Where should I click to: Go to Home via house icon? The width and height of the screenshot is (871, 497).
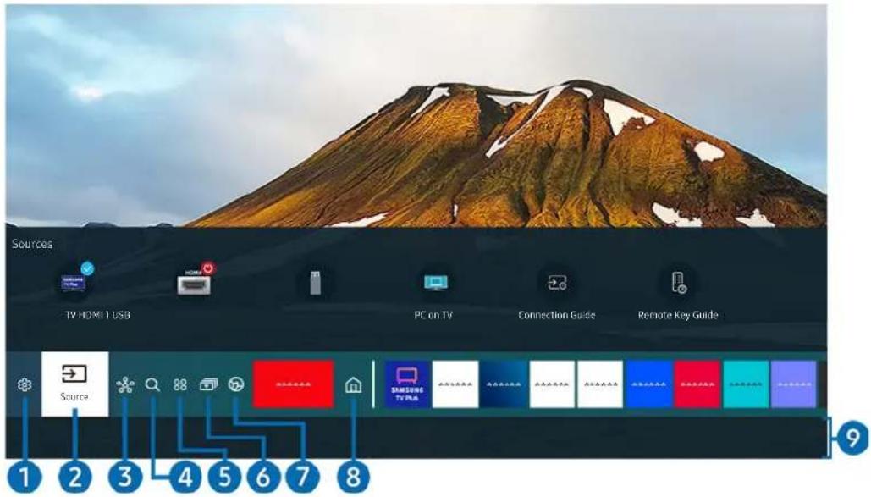tap(353, 384)
